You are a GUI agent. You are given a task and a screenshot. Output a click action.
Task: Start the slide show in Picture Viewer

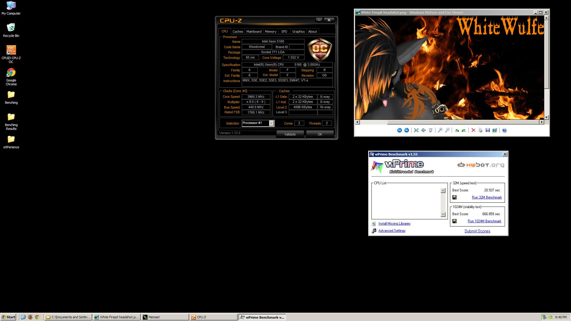click(x=431, y=130)
